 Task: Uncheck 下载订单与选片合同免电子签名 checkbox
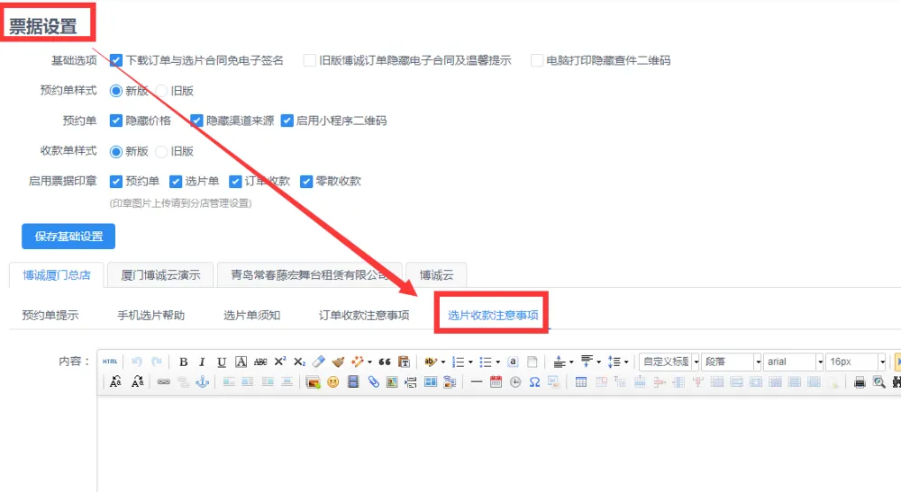(116, 60)
